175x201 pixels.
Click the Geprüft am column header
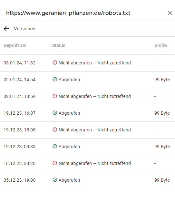coord(15,45)
